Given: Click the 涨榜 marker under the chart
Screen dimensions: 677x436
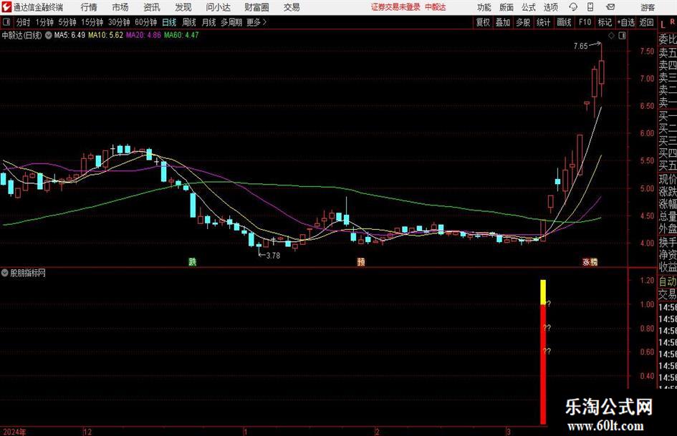Looking at the screenshot, I should (590, 261).
